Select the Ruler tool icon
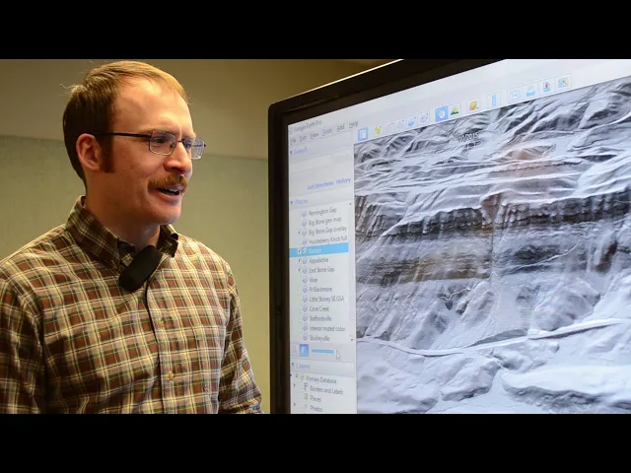 pyautogui.click(x=494, y=101)
